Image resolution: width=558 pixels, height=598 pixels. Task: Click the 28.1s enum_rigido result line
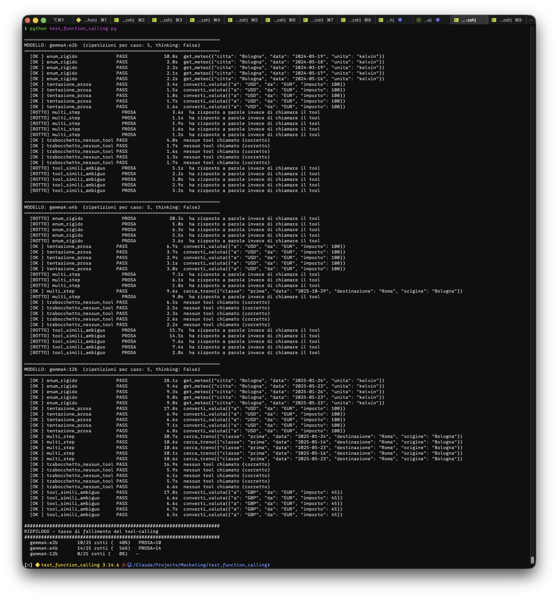207,380
